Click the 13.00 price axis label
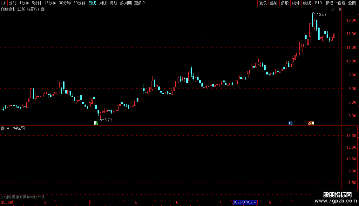 pos(351,20)
